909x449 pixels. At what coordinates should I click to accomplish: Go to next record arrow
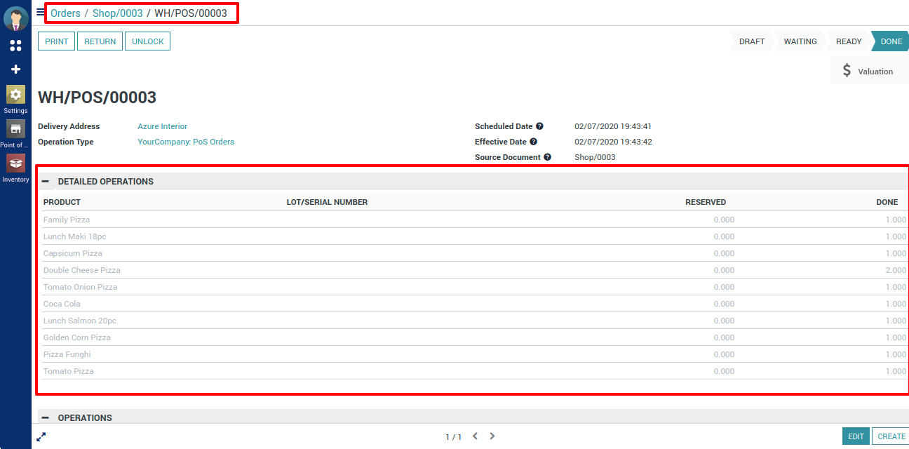[492, 436]
